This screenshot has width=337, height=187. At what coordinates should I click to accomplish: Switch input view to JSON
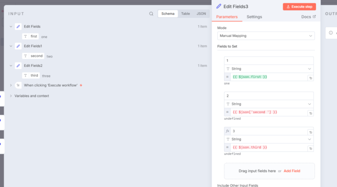(201, 14)
